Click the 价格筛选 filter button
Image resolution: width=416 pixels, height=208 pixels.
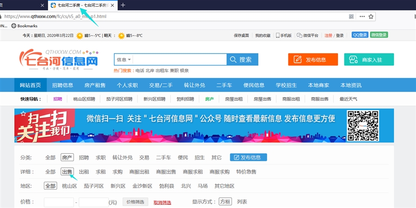pos(136,202)
